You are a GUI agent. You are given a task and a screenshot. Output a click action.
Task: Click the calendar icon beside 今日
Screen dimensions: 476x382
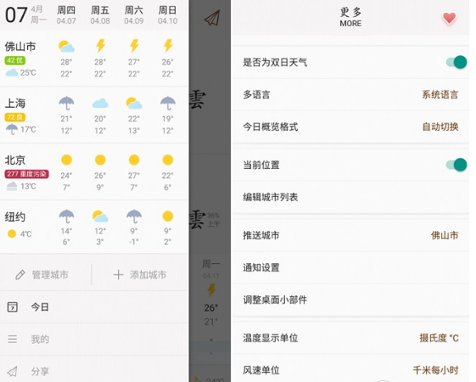coord(13,307)
